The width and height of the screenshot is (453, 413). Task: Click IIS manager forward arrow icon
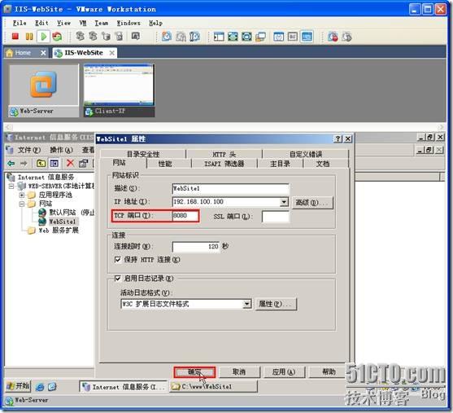click(x=24, y=163)
